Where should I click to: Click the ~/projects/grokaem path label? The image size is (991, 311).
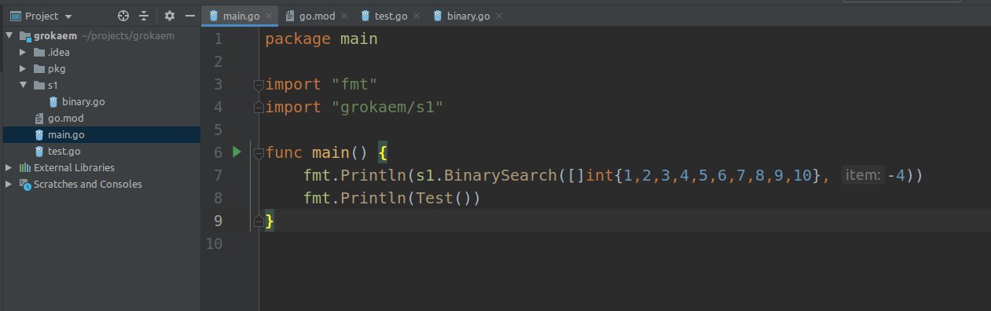point(128,36)
